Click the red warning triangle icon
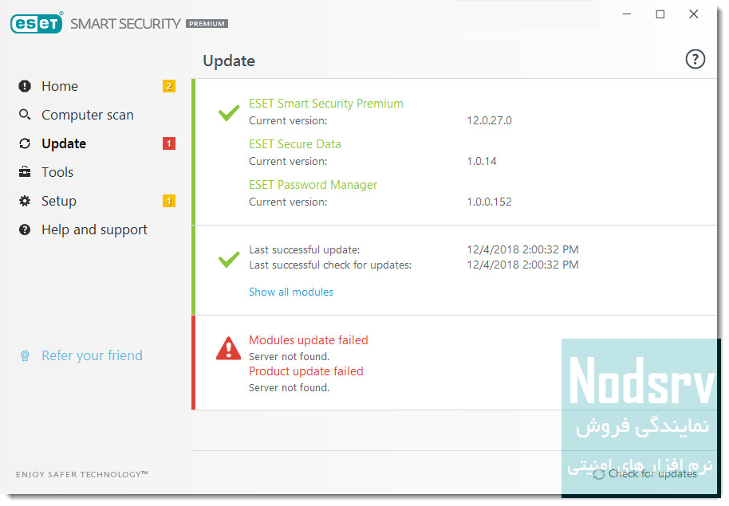 point(228,347)
